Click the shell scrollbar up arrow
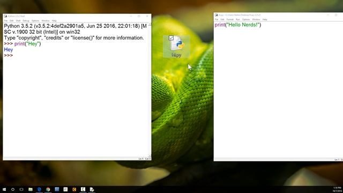This screenshot has height=193, width=343. (x=150, y=24)
